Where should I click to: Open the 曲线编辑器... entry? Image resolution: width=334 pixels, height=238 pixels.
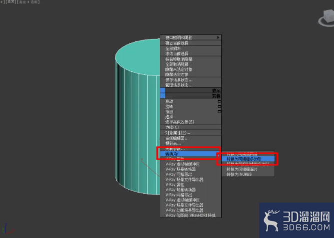191,138
